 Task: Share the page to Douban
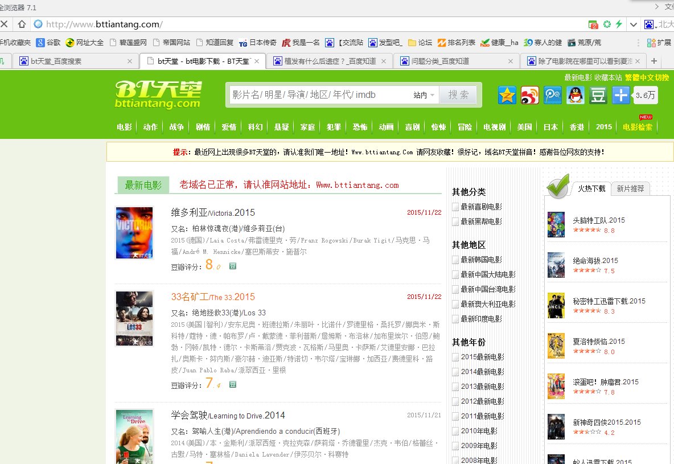(597, 96)
